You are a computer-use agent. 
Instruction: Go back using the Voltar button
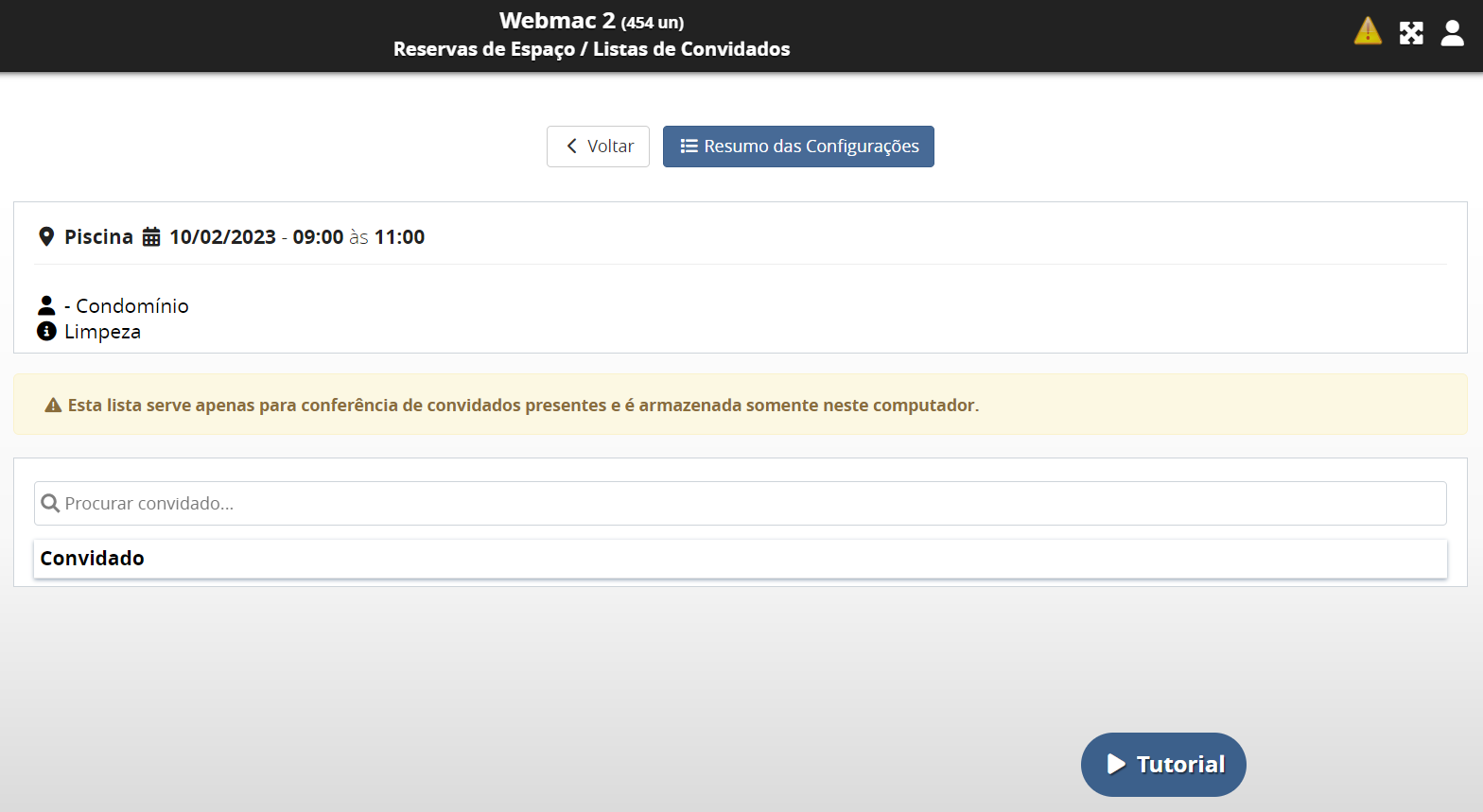coord(598,147)
